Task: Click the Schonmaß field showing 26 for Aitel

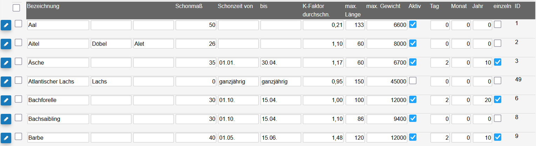Action: tap(196, 44)
